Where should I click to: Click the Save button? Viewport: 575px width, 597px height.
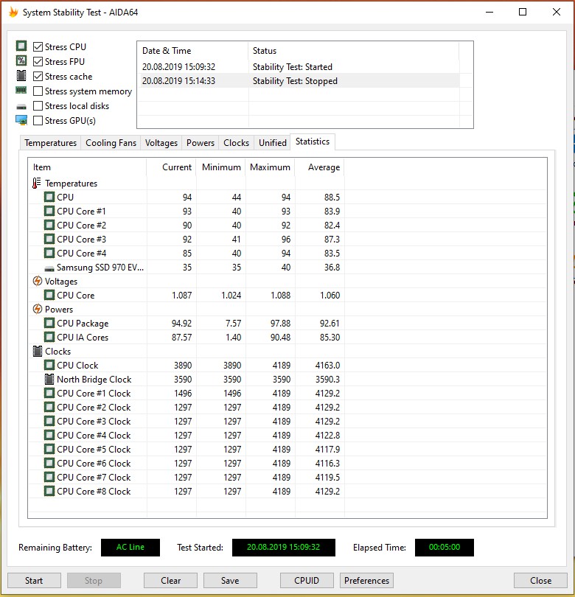coord(230,580)
